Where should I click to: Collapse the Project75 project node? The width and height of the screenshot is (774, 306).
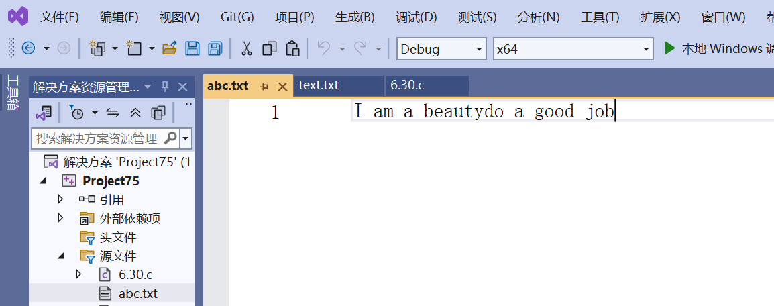[x=44, y=181]
